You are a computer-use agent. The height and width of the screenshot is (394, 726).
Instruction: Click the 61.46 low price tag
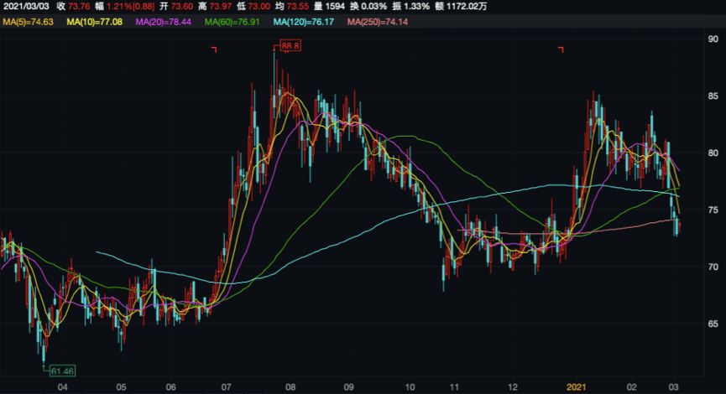click(63, 370)
